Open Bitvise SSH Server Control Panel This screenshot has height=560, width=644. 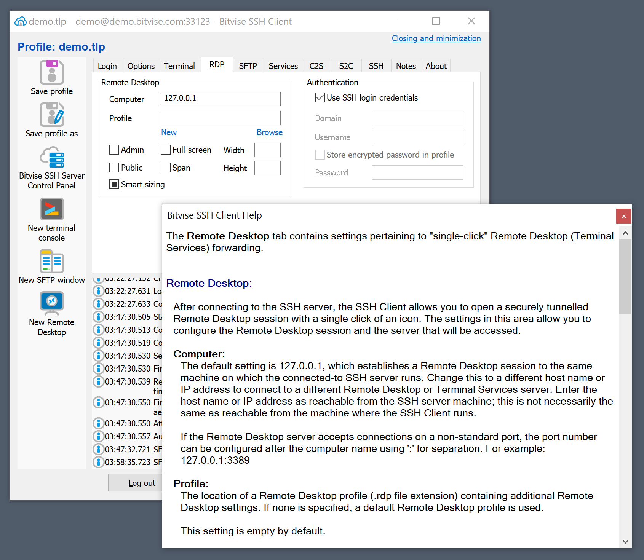coord(52,158)
